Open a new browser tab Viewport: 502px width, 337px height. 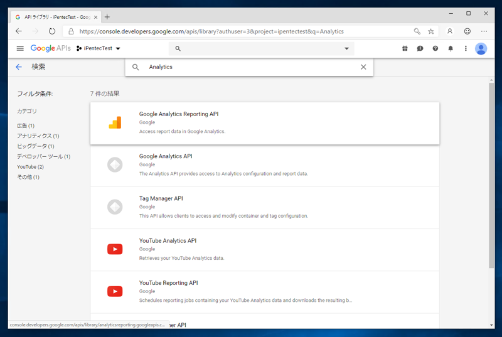point(107,17)
